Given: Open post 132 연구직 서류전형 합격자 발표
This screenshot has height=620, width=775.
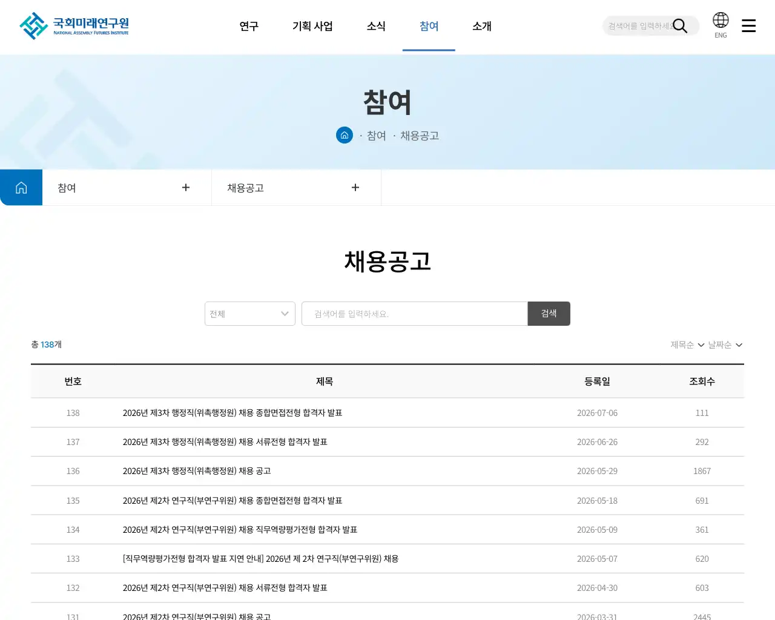Looking at the screenshot, I should [225, 588].
